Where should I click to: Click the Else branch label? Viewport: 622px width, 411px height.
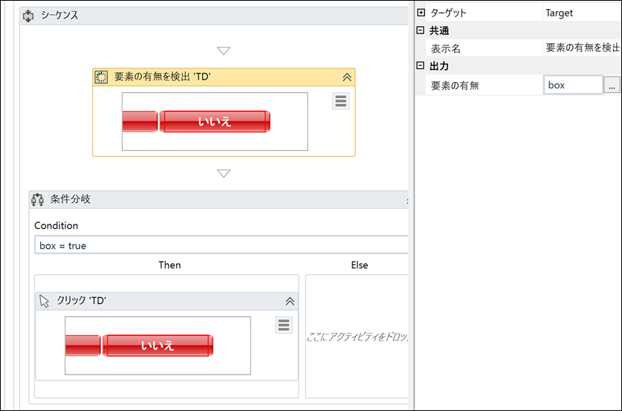point(360,265)
